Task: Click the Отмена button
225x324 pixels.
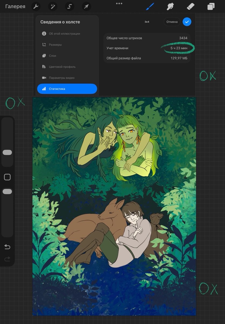Action: (172, 22)
